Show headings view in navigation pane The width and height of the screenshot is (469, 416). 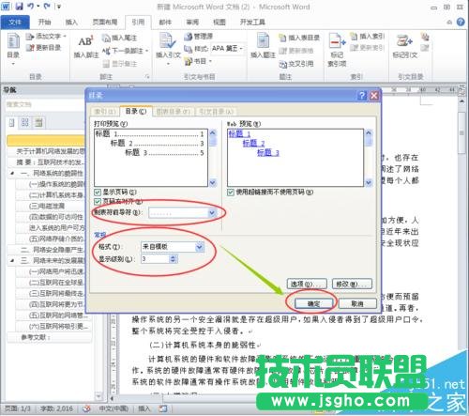coord(12,122)
